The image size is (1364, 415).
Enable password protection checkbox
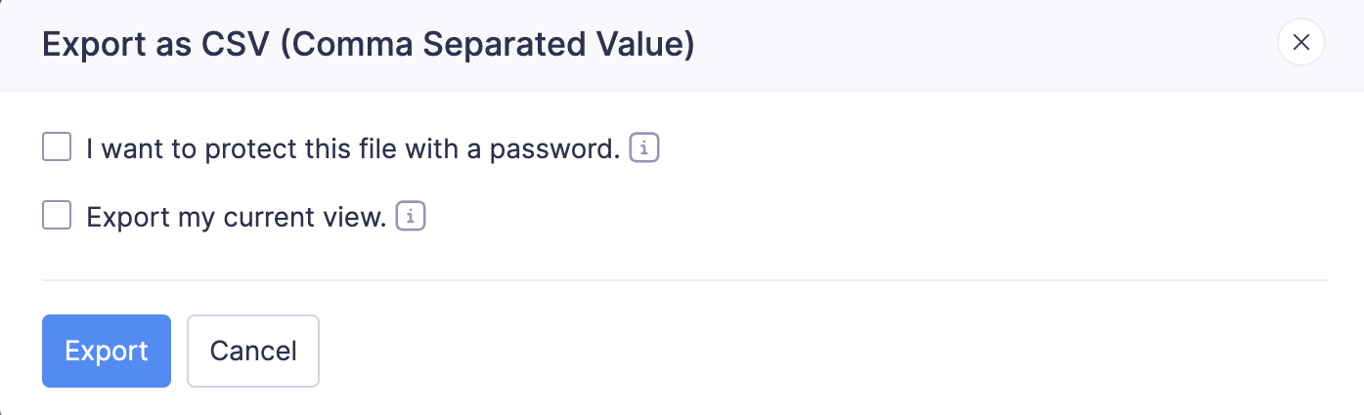57,148
